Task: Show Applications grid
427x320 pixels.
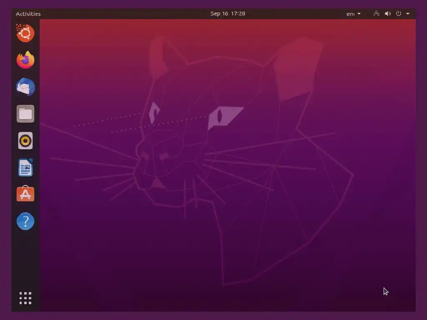Action: click(25, 298)
